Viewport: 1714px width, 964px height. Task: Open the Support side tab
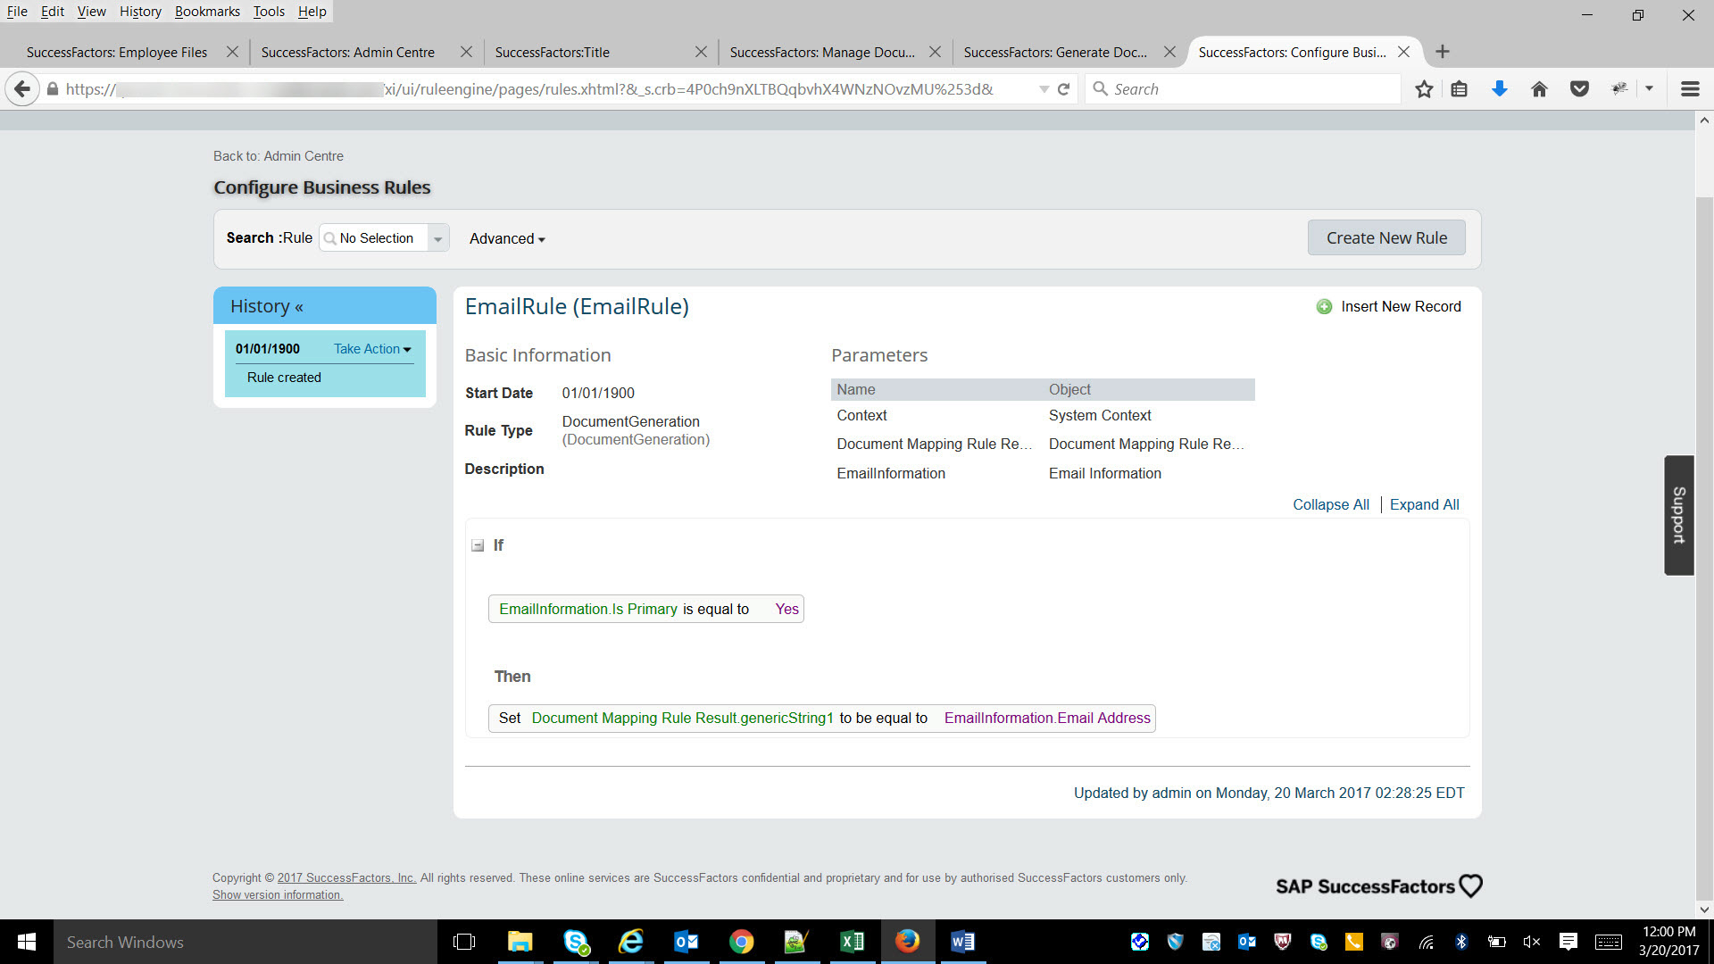1679,515
